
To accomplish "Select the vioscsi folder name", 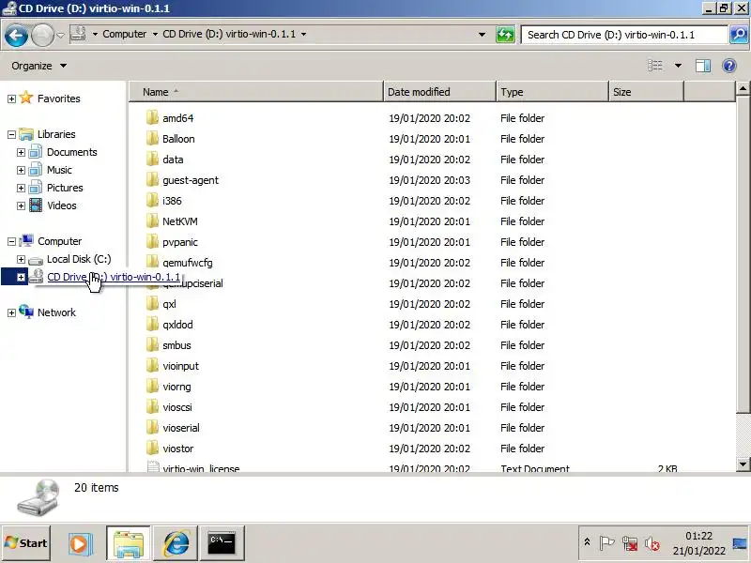I will click(x=177, y=407).
